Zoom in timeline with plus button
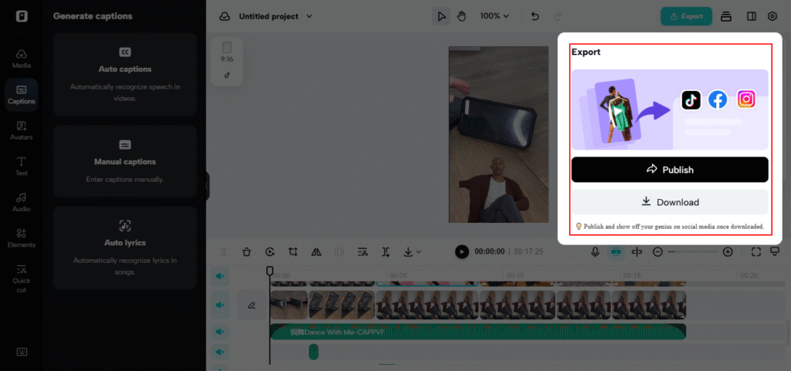This screenshot has width=791, height=371. pos(728,251)
